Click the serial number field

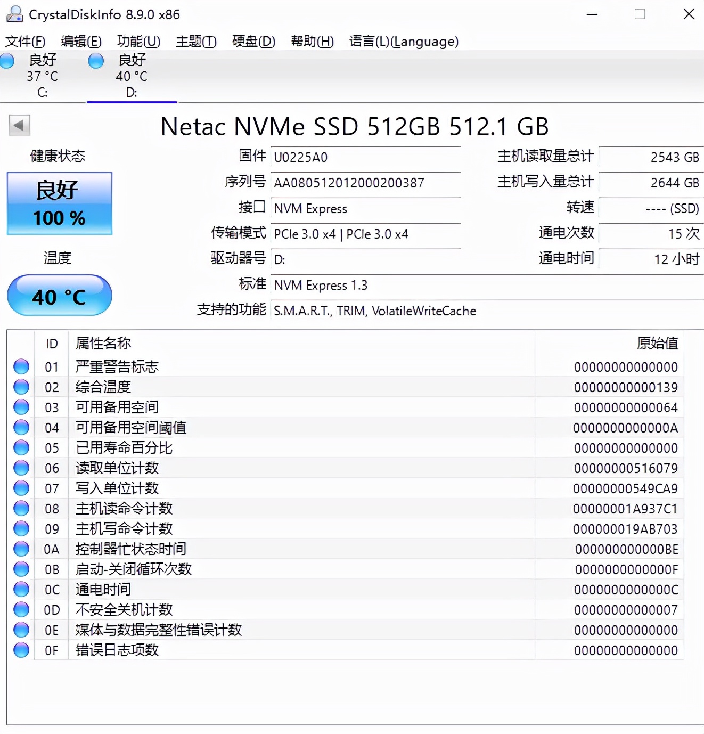click(x=365, y=183)
